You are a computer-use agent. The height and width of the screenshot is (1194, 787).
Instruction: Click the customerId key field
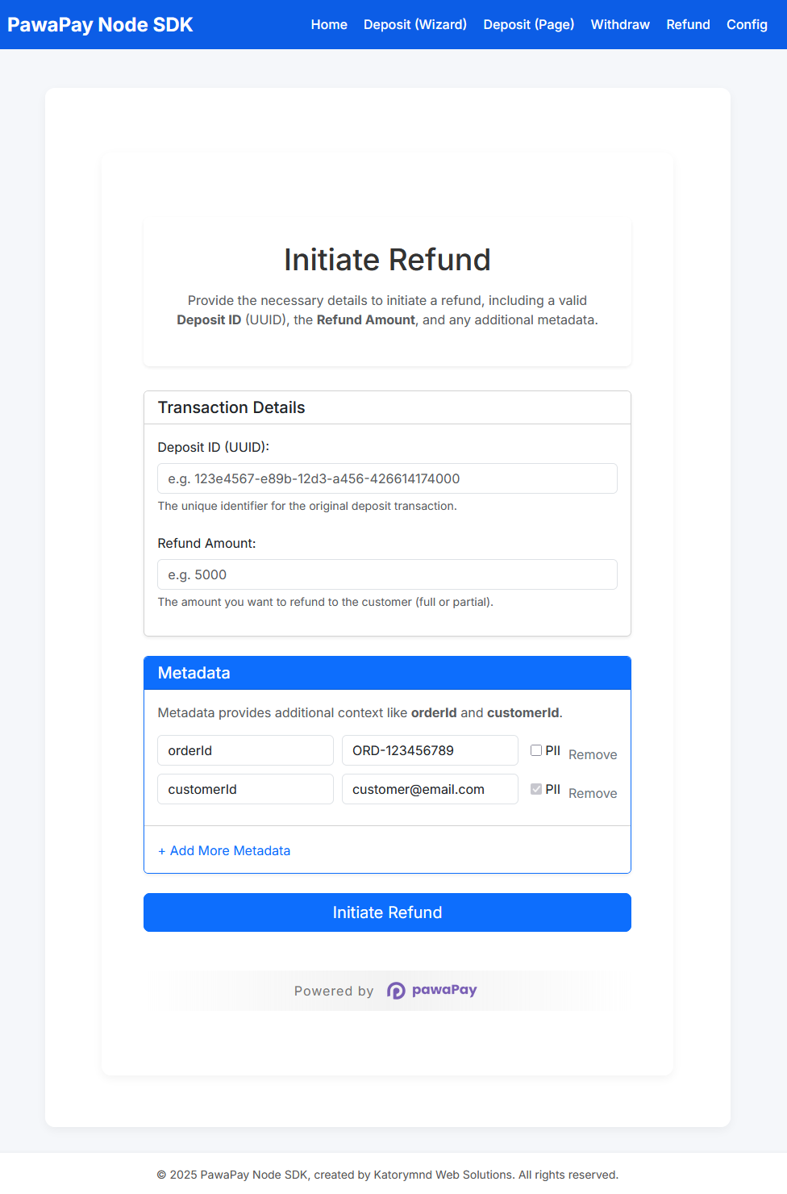click(245, 789)
